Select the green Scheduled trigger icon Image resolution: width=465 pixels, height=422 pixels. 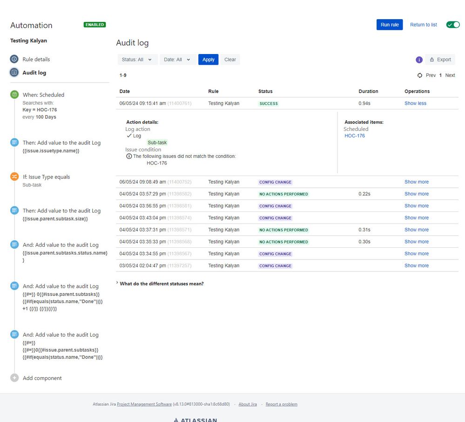14,95
